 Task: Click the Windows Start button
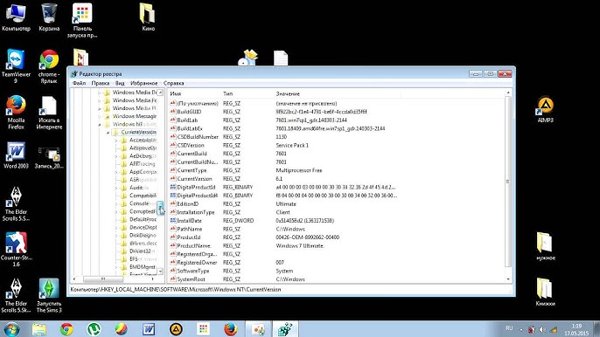point(11,329)
